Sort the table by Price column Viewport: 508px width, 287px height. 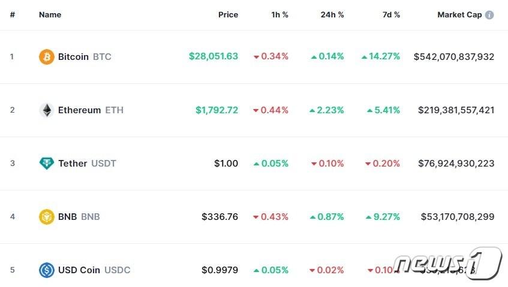pos(228,15)
